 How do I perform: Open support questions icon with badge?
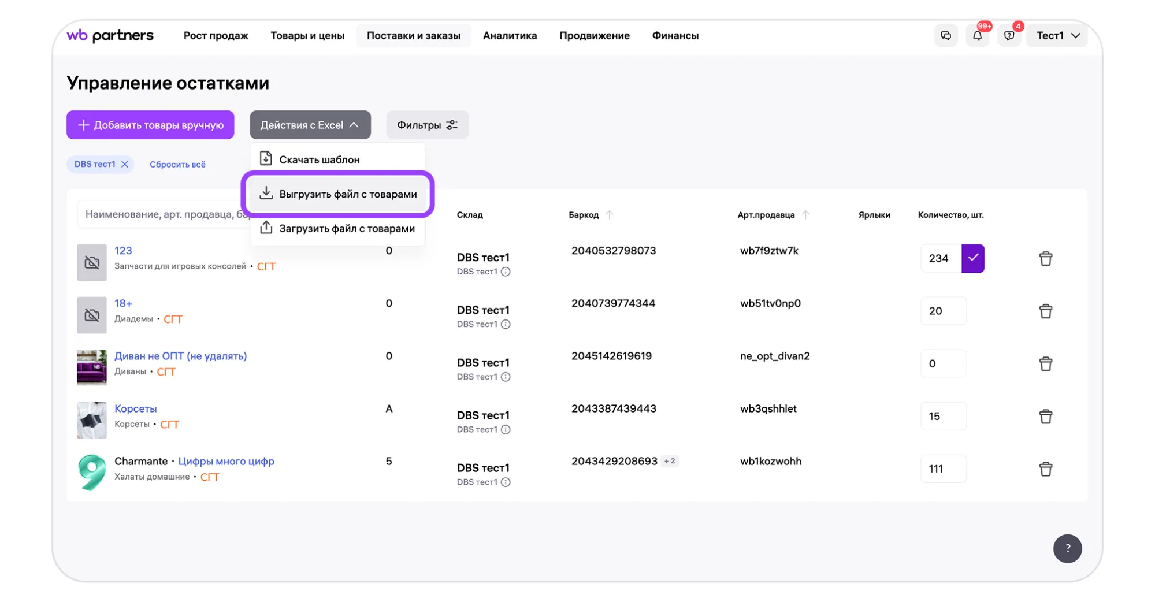1009,36
